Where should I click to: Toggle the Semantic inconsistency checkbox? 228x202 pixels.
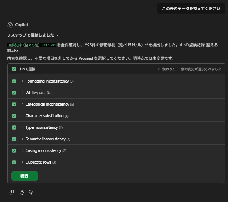pos(14,139)
